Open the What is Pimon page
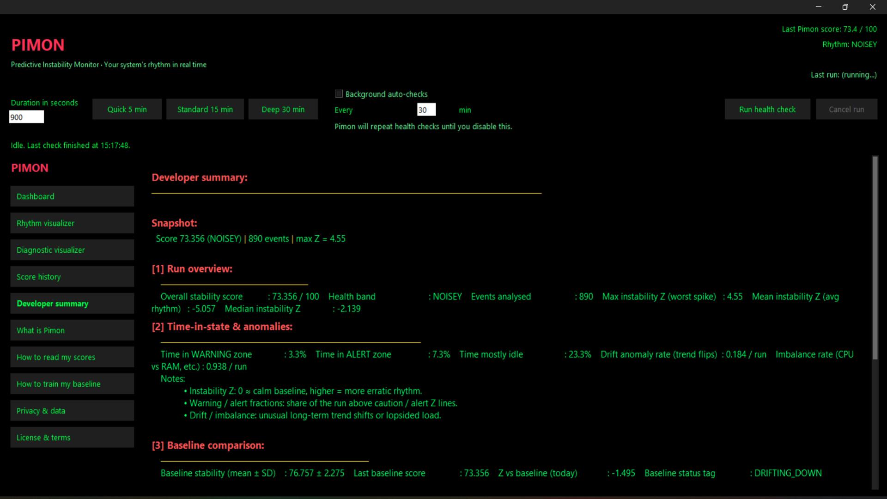The height and width of the screenshot is (499, 887). [x=72, y=330]
